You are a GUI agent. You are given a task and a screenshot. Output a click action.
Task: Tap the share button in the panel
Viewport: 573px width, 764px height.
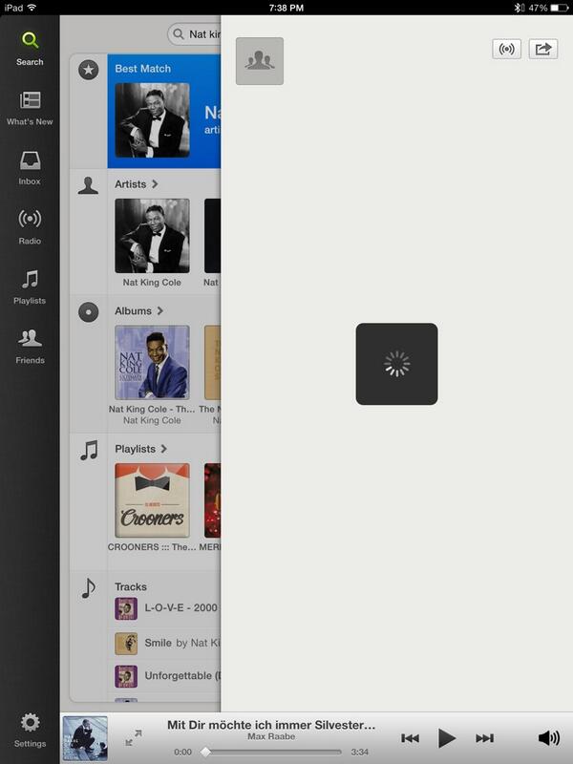point(542,50)
